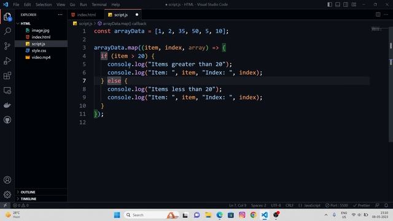
Task: Toggle Prettier formatter status
Action: tap(361, 205)
